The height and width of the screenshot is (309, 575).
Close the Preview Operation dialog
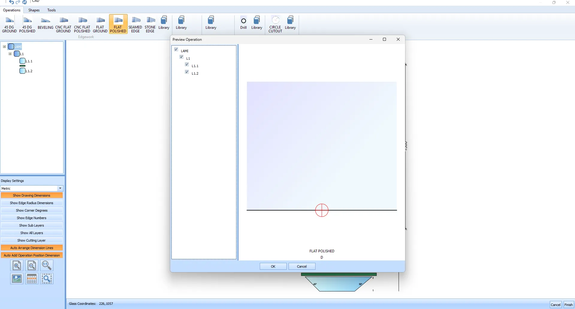(x=398, y=39)
